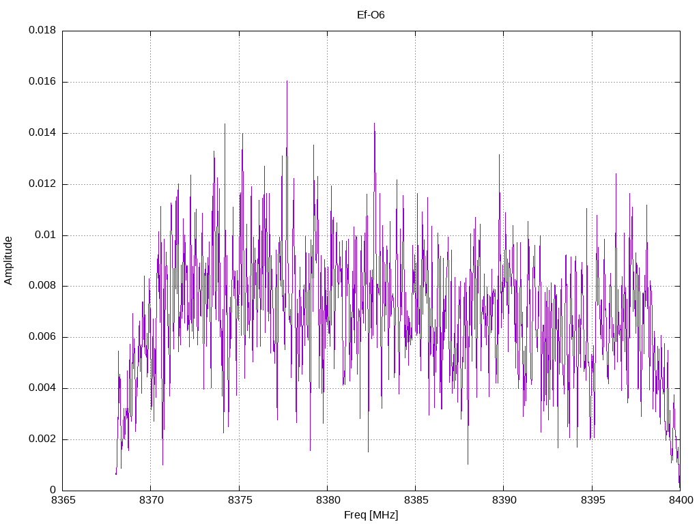Click the 8375 x-axis tick label
The width and height of the screenshot is (699, 524).
pyautogui.click(x=240, y=500)
